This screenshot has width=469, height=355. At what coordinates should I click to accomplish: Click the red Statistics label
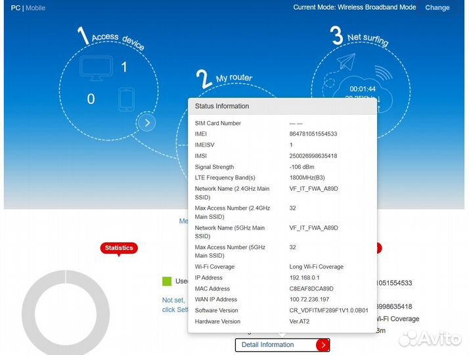pos(119,248)
